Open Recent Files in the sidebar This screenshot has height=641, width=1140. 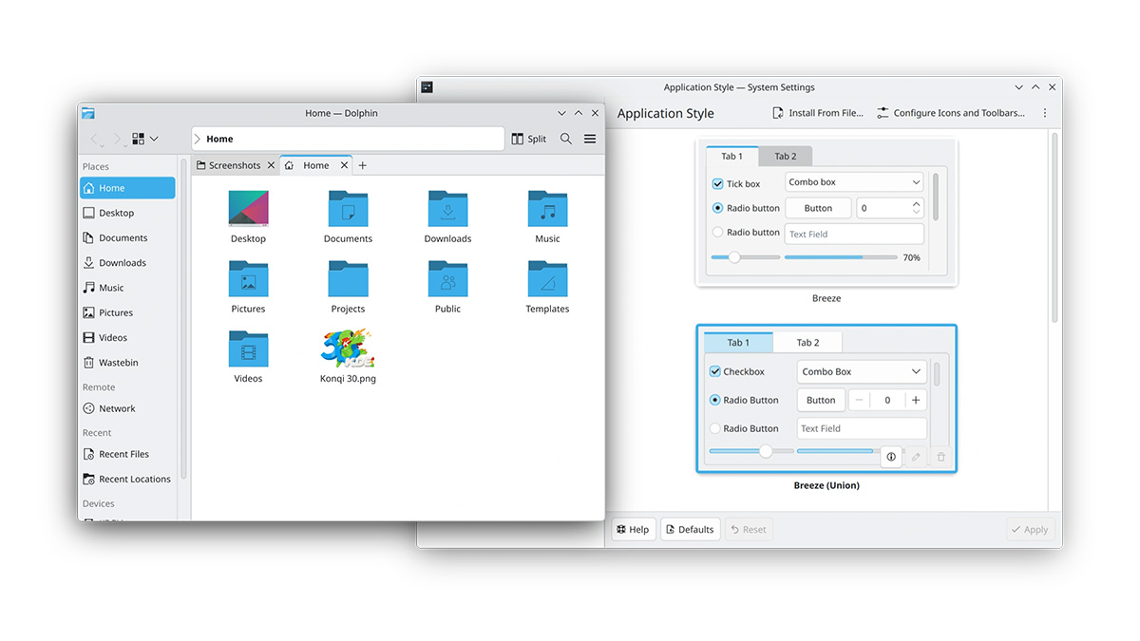coord(127,454)
